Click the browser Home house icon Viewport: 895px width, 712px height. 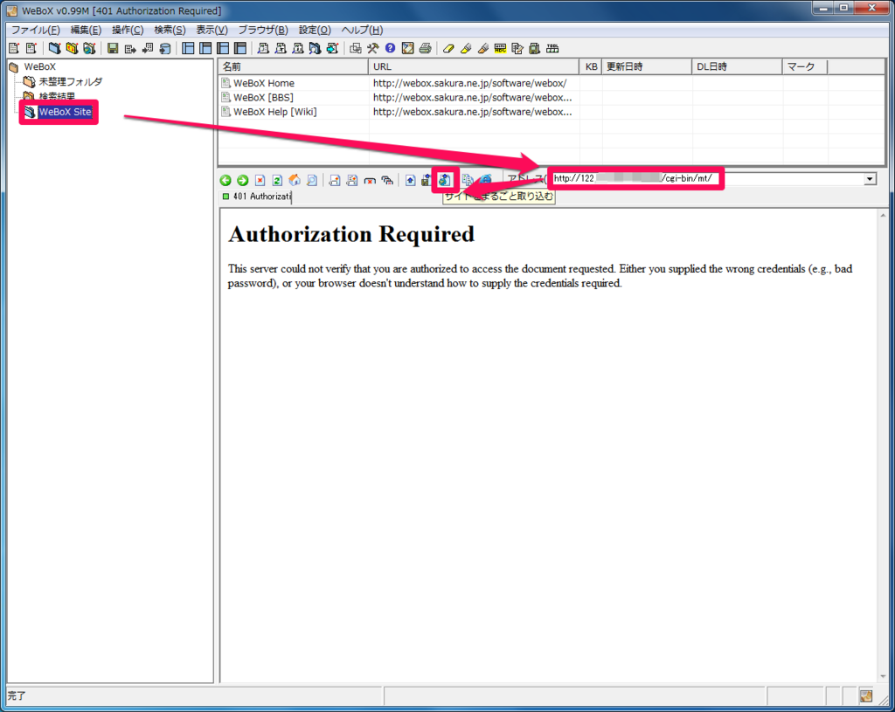(x=295, y=180)
